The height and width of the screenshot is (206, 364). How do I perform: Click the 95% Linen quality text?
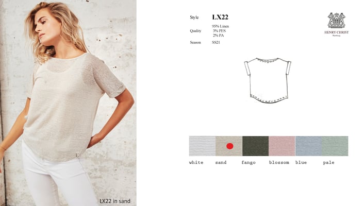click(220, 26)
